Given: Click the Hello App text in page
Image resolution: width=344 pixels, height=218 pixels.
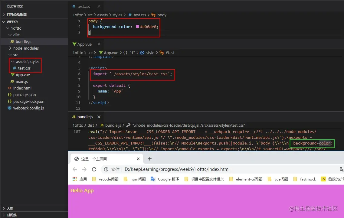Looking at the screenshot, I should pos(82,190).
